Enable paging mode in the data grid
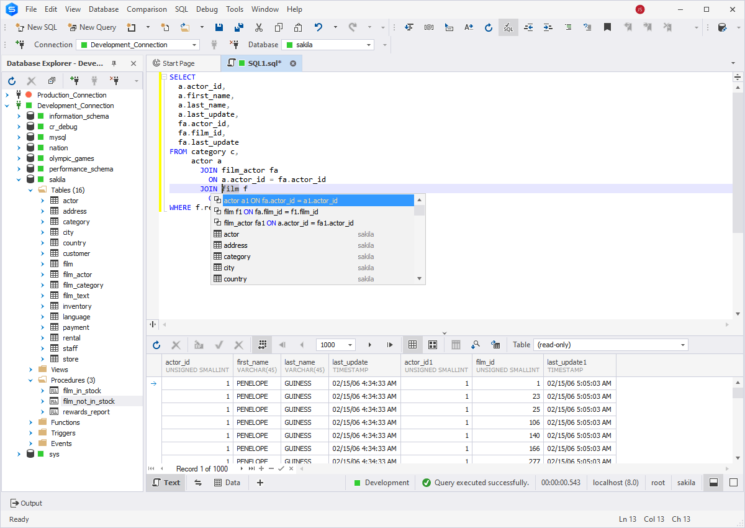The image size is (745, 528). 261,345
